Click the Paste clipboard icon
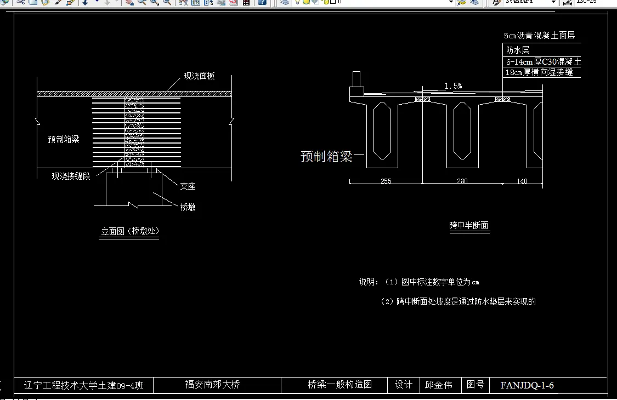This screenshot has width=617, height=400. tap(46, 2)
